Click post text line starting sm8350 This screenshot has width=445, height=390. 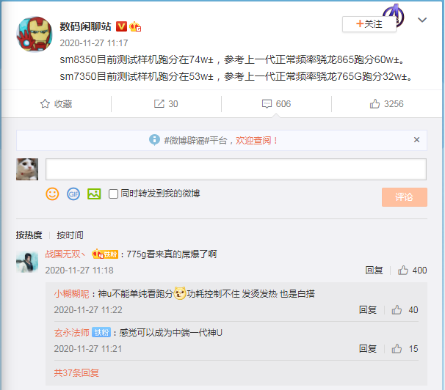point(232,60)
